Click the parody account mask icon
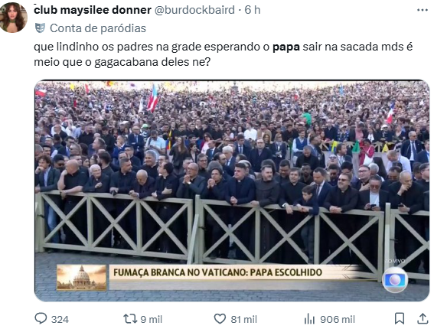This screenshot has height=329, width=434. pyautogui.click(x=40, y=28)
